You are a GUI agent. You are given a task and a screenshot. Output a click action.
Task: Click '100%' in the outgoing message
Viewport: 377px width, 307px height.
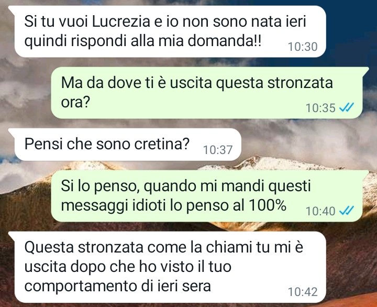[268, 205]
